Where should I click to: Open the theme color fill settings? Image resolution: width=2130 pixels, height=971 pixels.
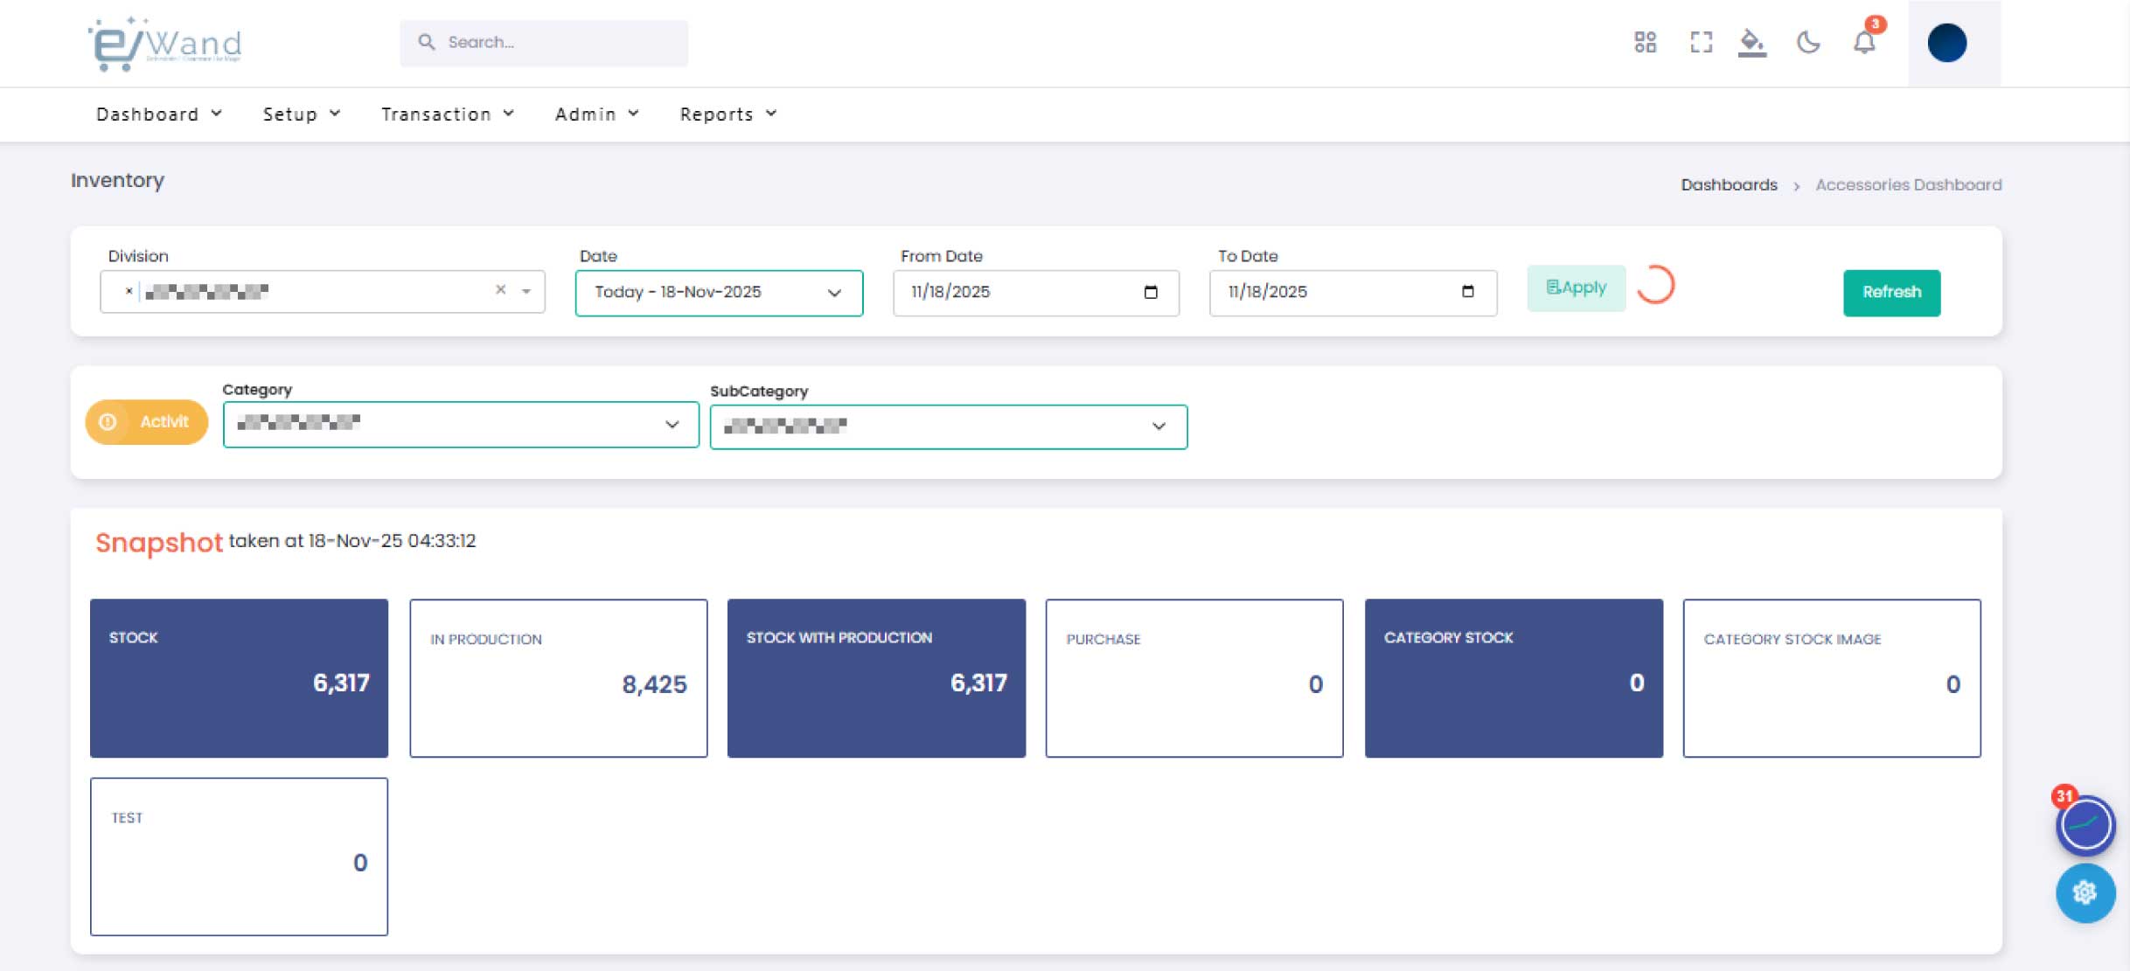1754,42
